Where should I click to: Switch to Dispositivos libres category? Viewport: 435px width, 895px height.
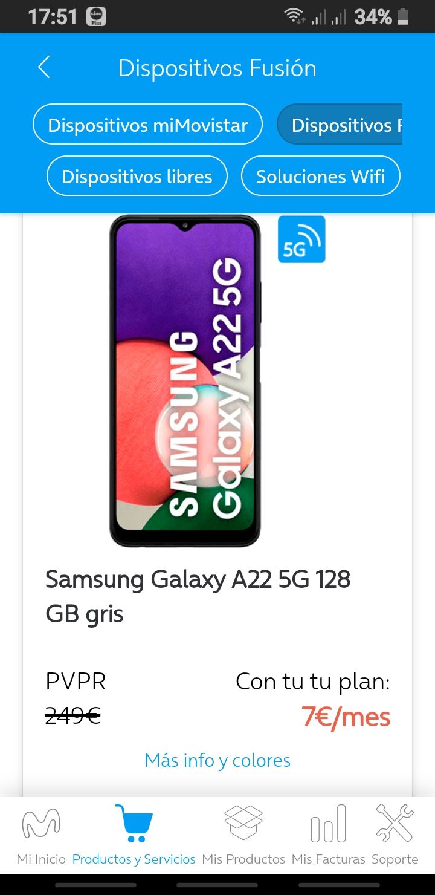(x=137, y=176)
